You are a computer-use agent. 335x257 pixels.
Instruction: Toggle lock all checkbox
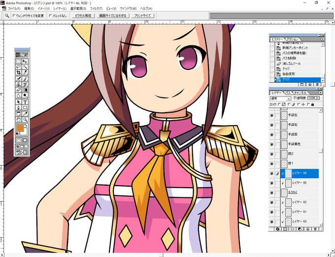[x=308, y=104]
